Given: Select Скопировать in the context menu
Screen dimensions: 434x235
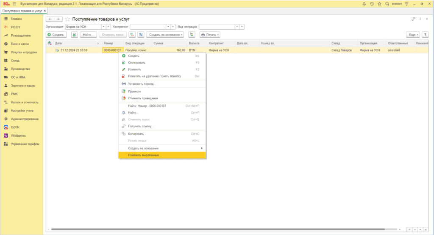Looking at the screenshot, I should coord(137,63).
